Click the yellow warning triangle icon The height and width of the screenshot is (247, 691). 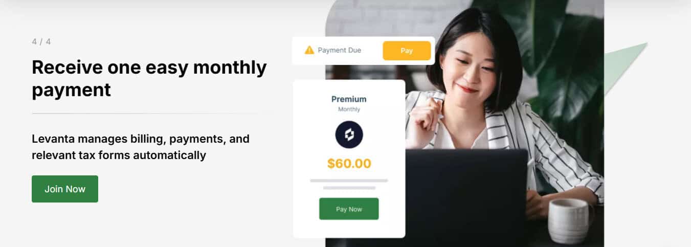point(309,50)
